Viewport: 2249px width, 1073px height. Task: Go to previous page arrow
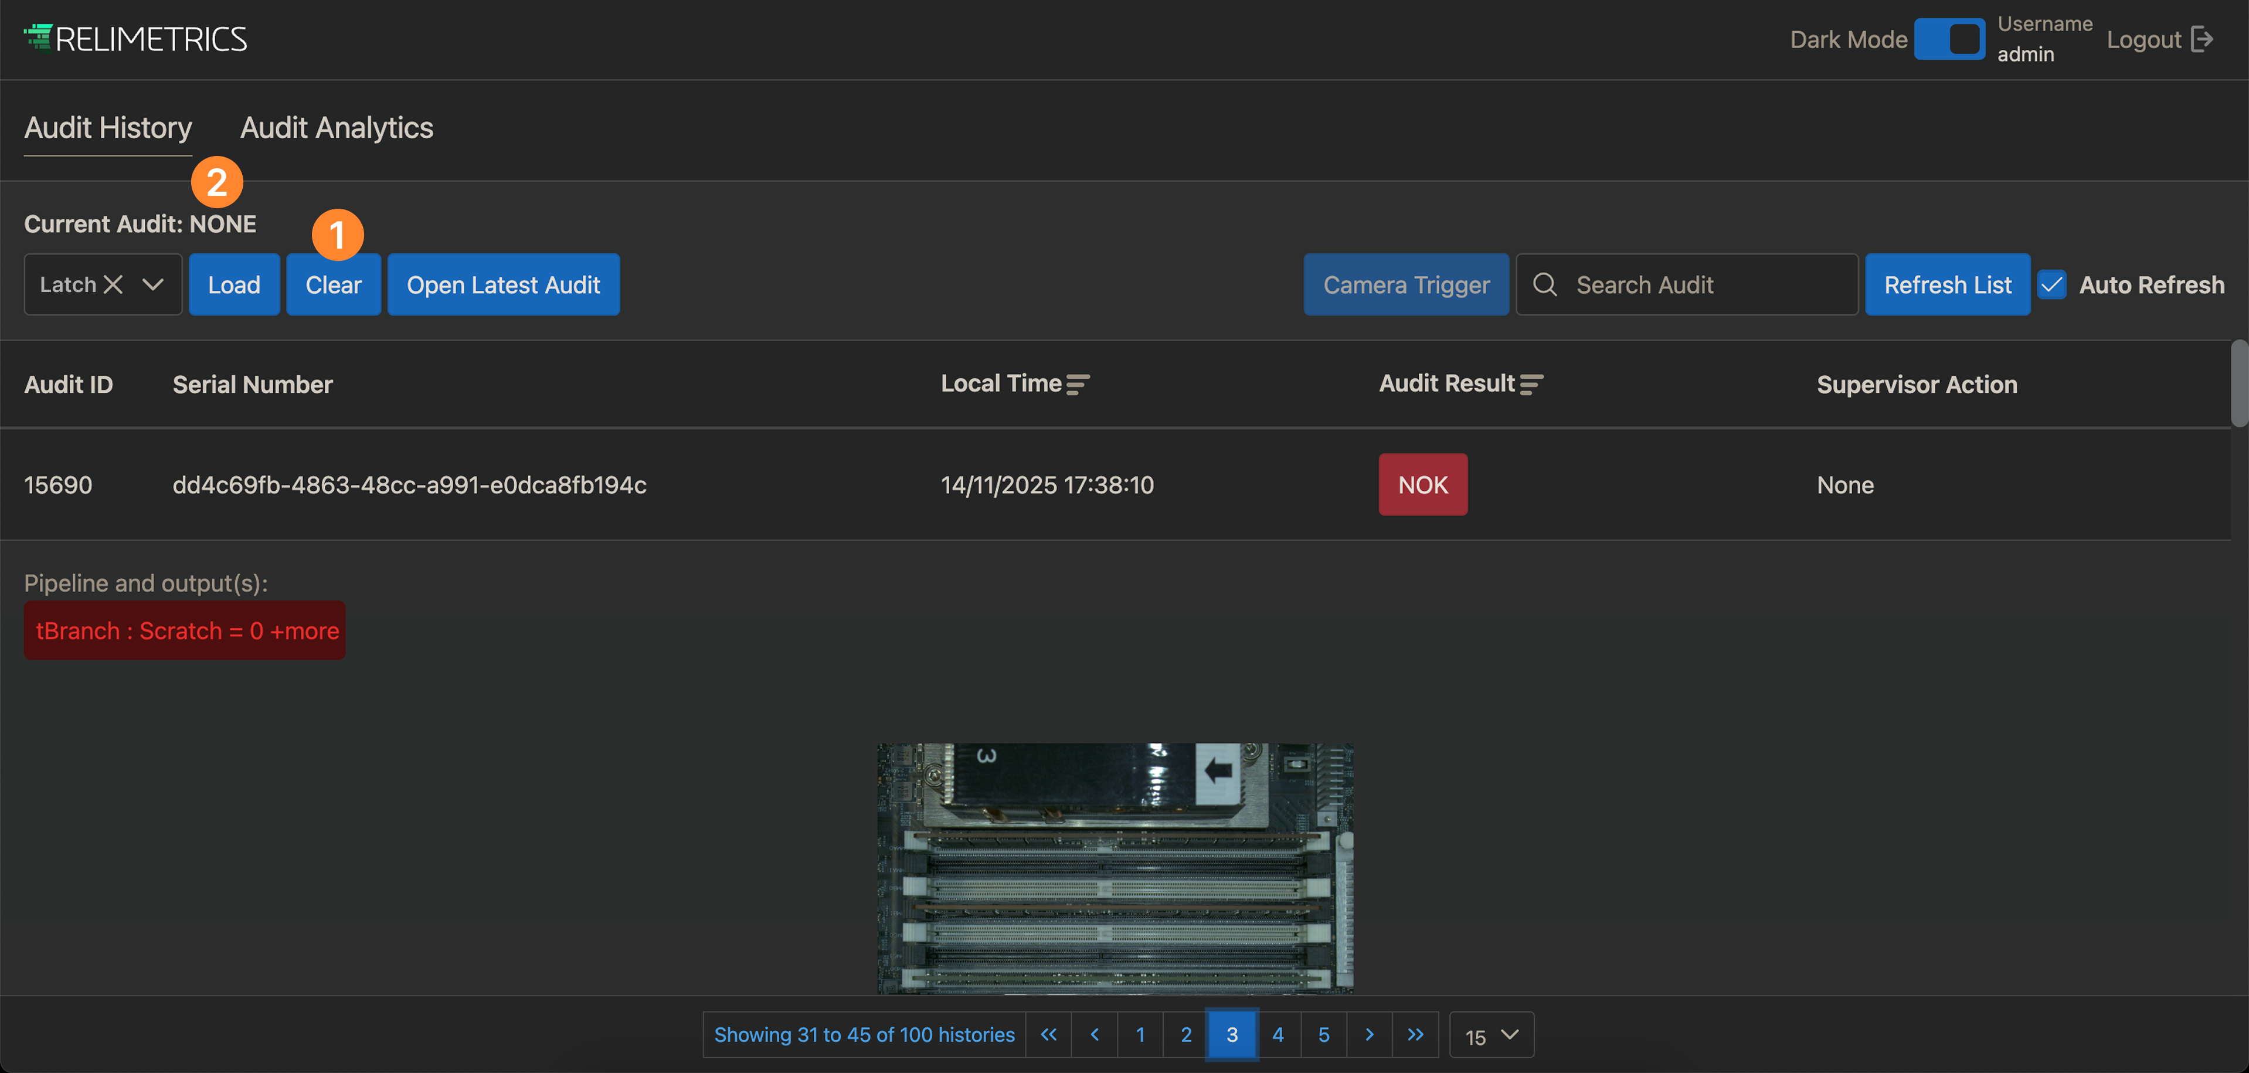pos(1095,1034)
